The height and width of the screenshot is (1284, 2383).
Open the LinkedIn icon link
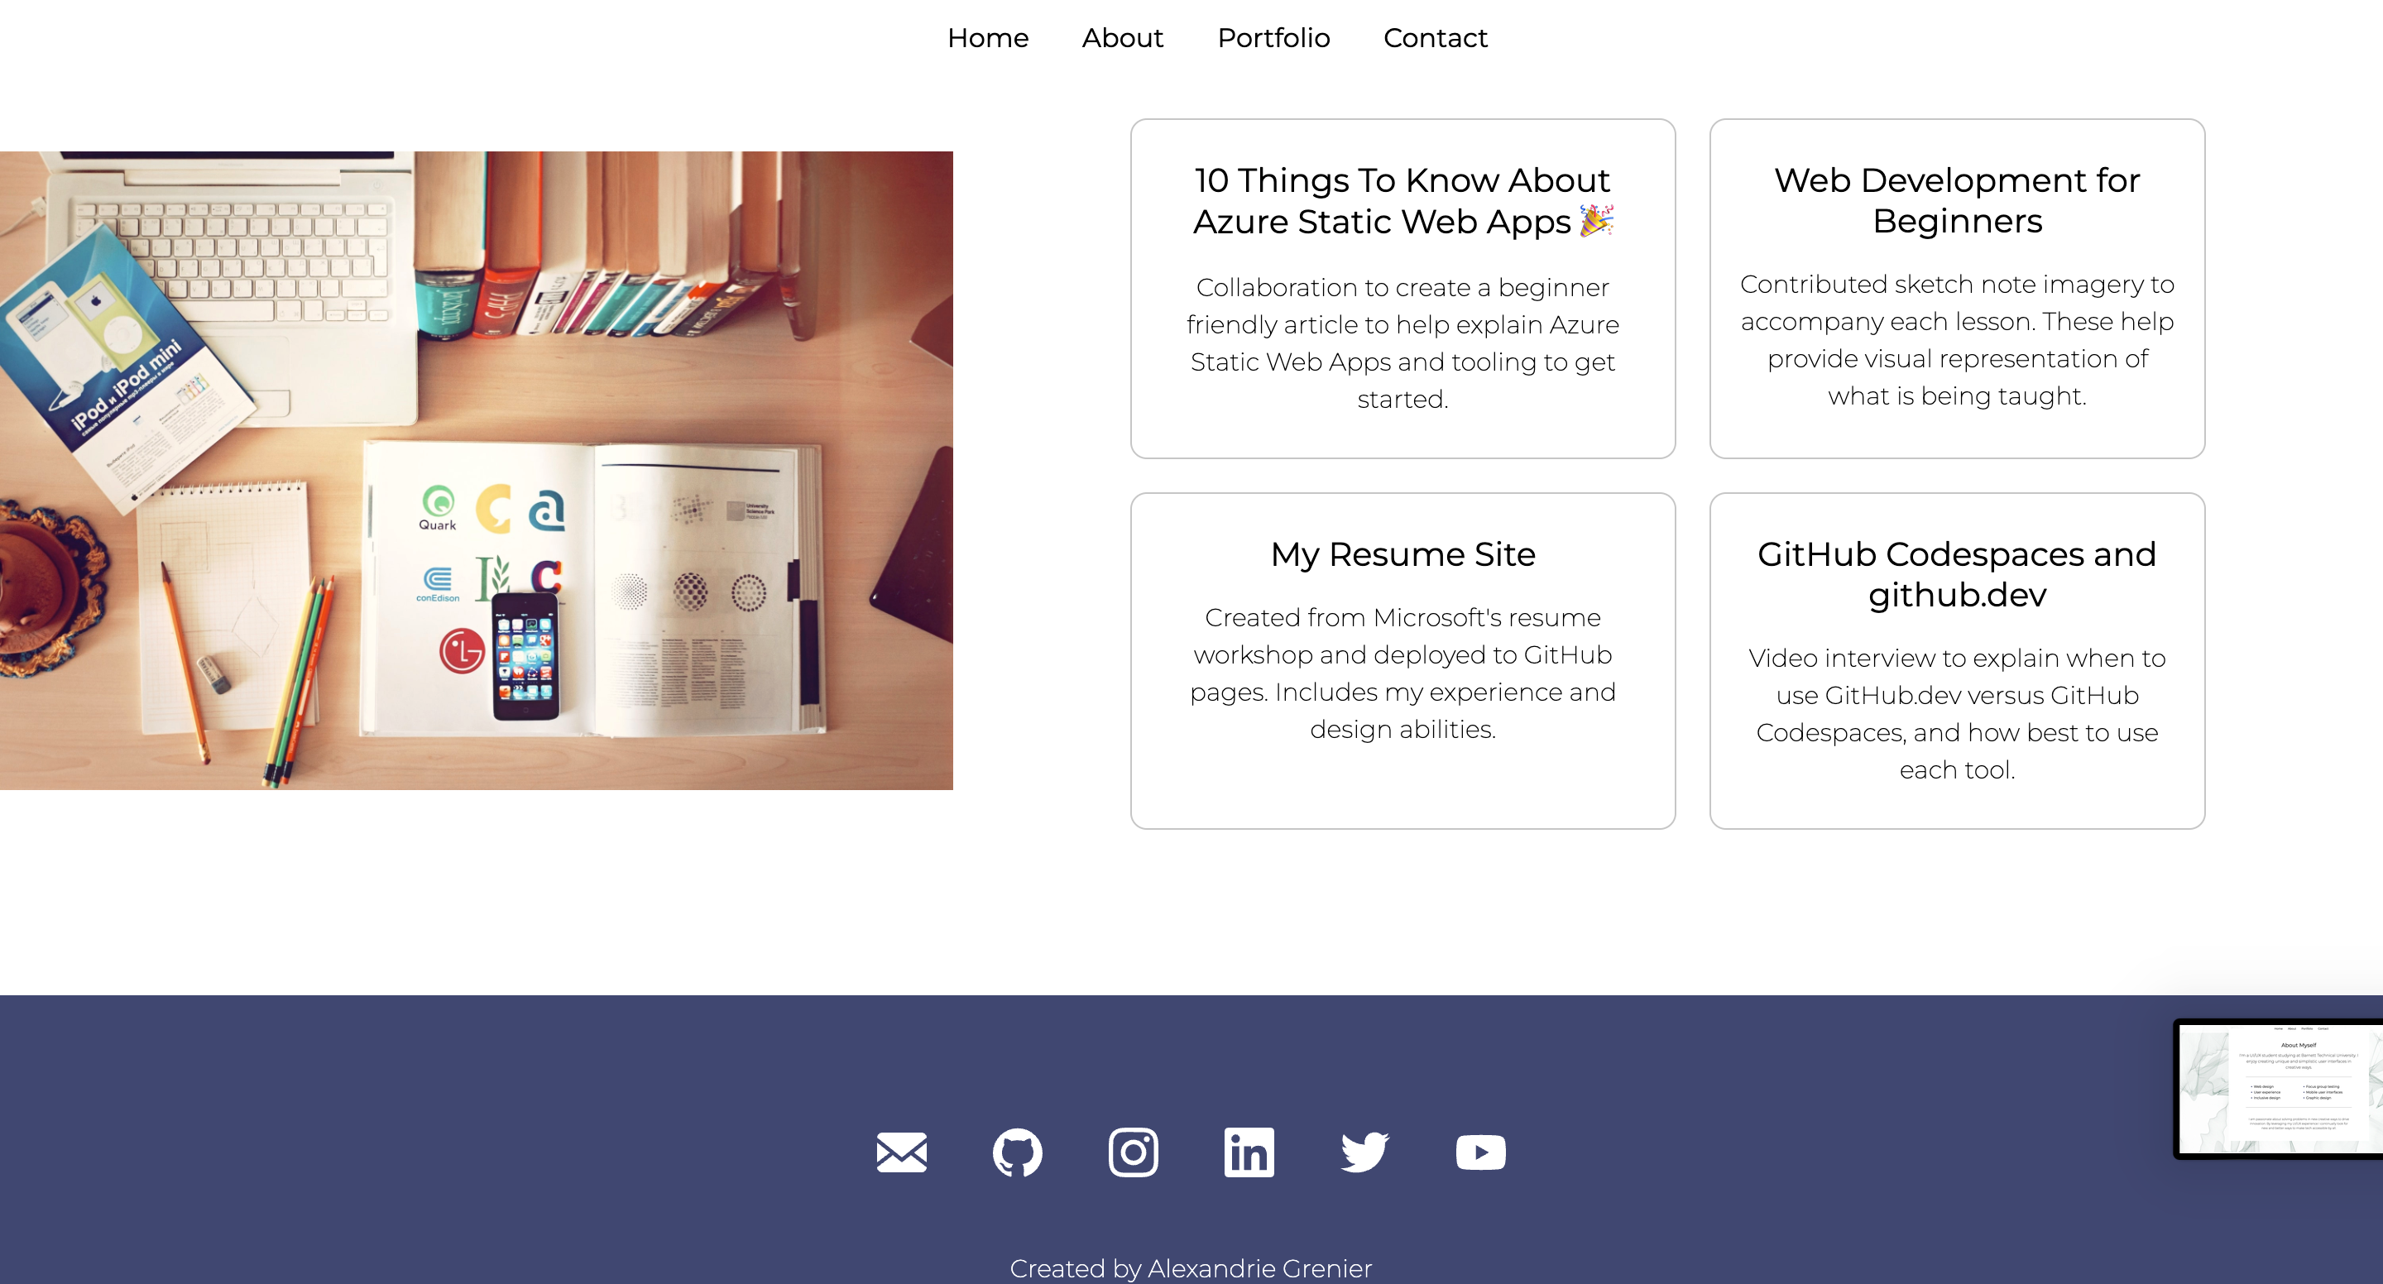(1249, 1152)
